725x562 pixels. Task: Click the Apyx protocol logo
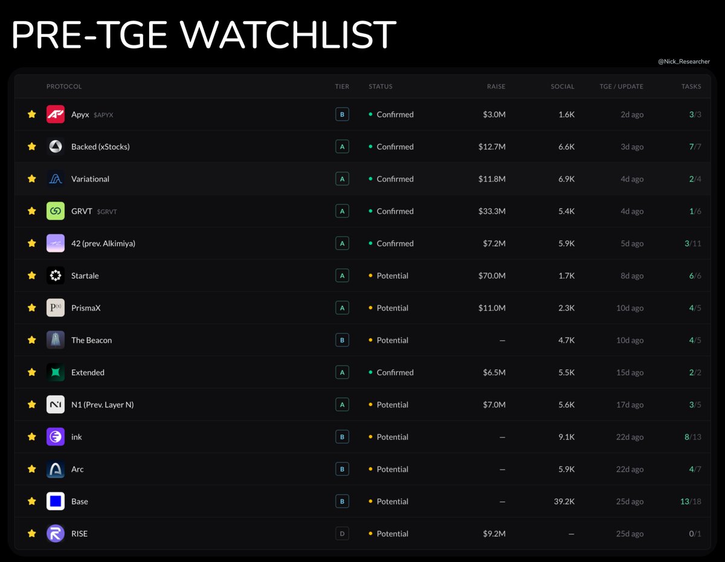(56, 114)
